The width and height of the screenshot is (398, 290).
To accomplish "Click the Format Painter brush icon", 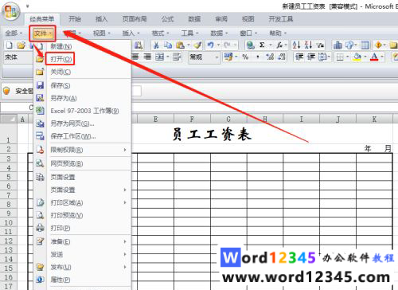I will coord(197,45).
